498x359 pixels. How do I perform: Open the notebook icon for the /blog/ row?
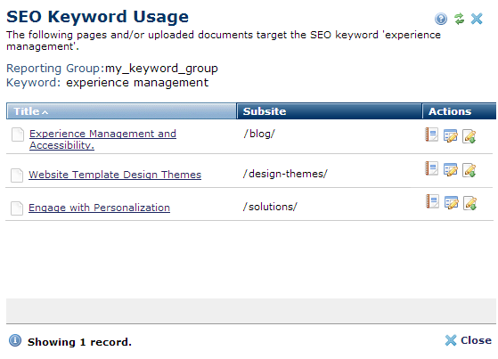pyautogui.click(x=431, y=135)
